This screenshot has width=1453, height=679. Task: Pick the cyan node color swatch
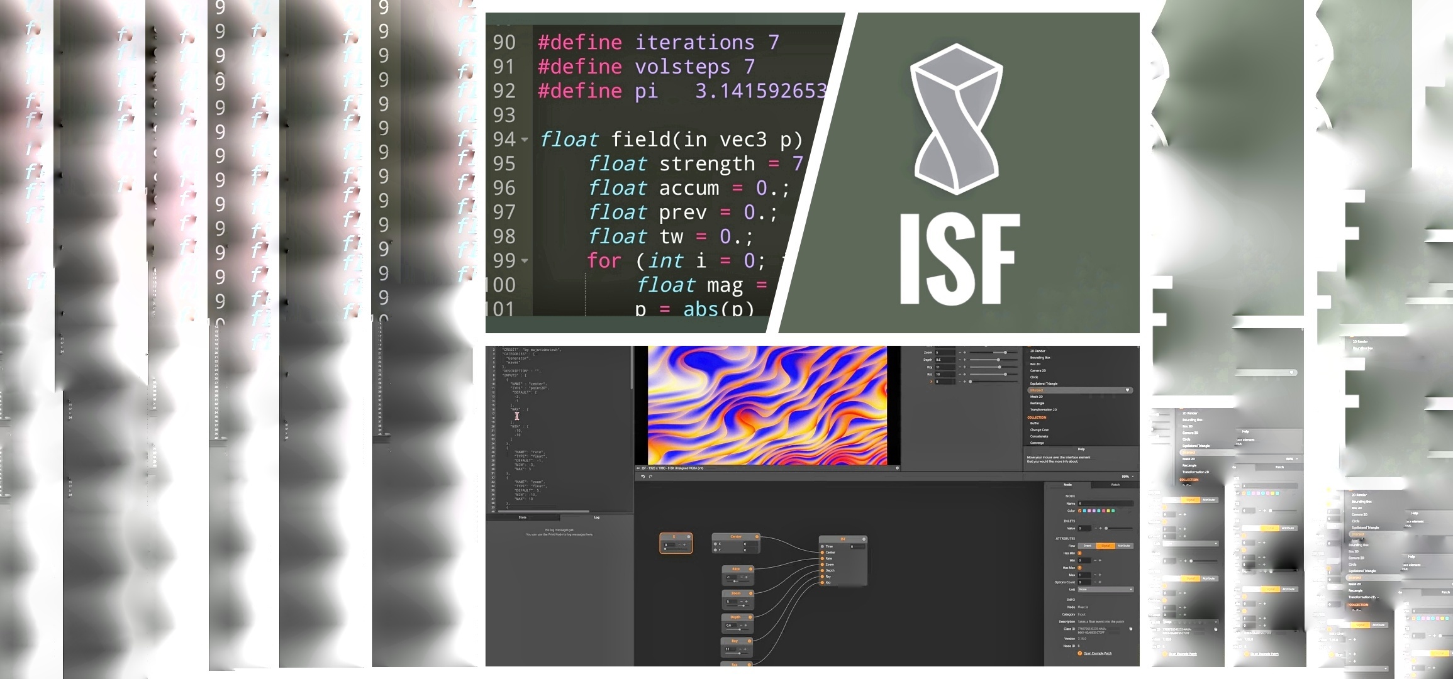[x=1084, y=511]
